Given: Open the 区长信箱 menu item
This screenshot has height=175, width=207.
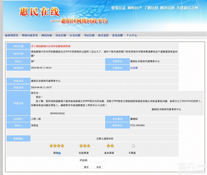Looking at the screenshot, I should [75, 35].
